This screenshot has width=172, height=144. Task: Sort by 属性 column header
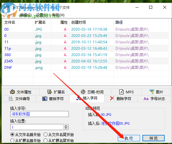pyautogui.click(x=60, y=22)
